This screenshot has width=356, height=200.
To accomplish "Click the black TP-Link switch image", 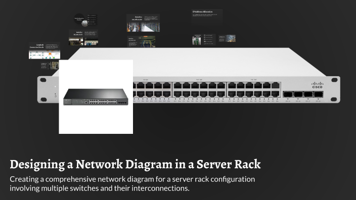I will coord(96,97).
